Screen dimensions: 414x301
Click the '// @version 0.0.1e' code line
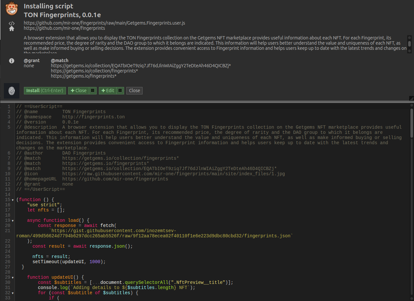pyautogui.click(x=48, y=122)
